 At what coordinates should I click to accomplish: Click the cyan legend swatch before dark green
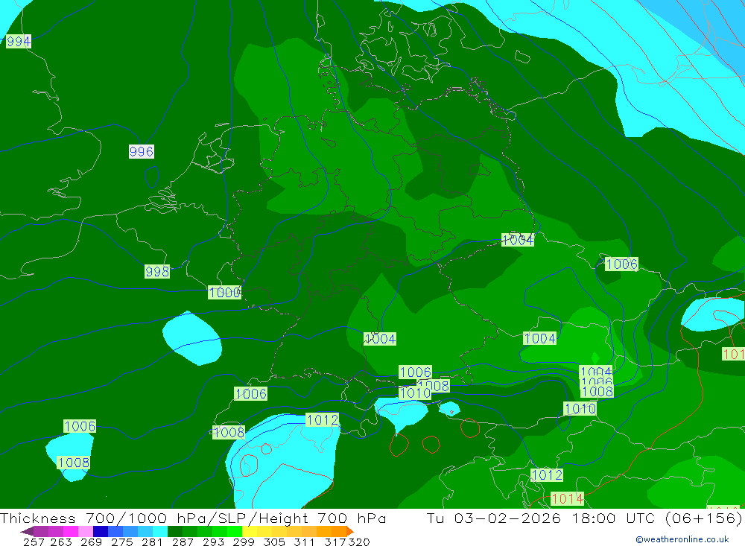[159, 531]
